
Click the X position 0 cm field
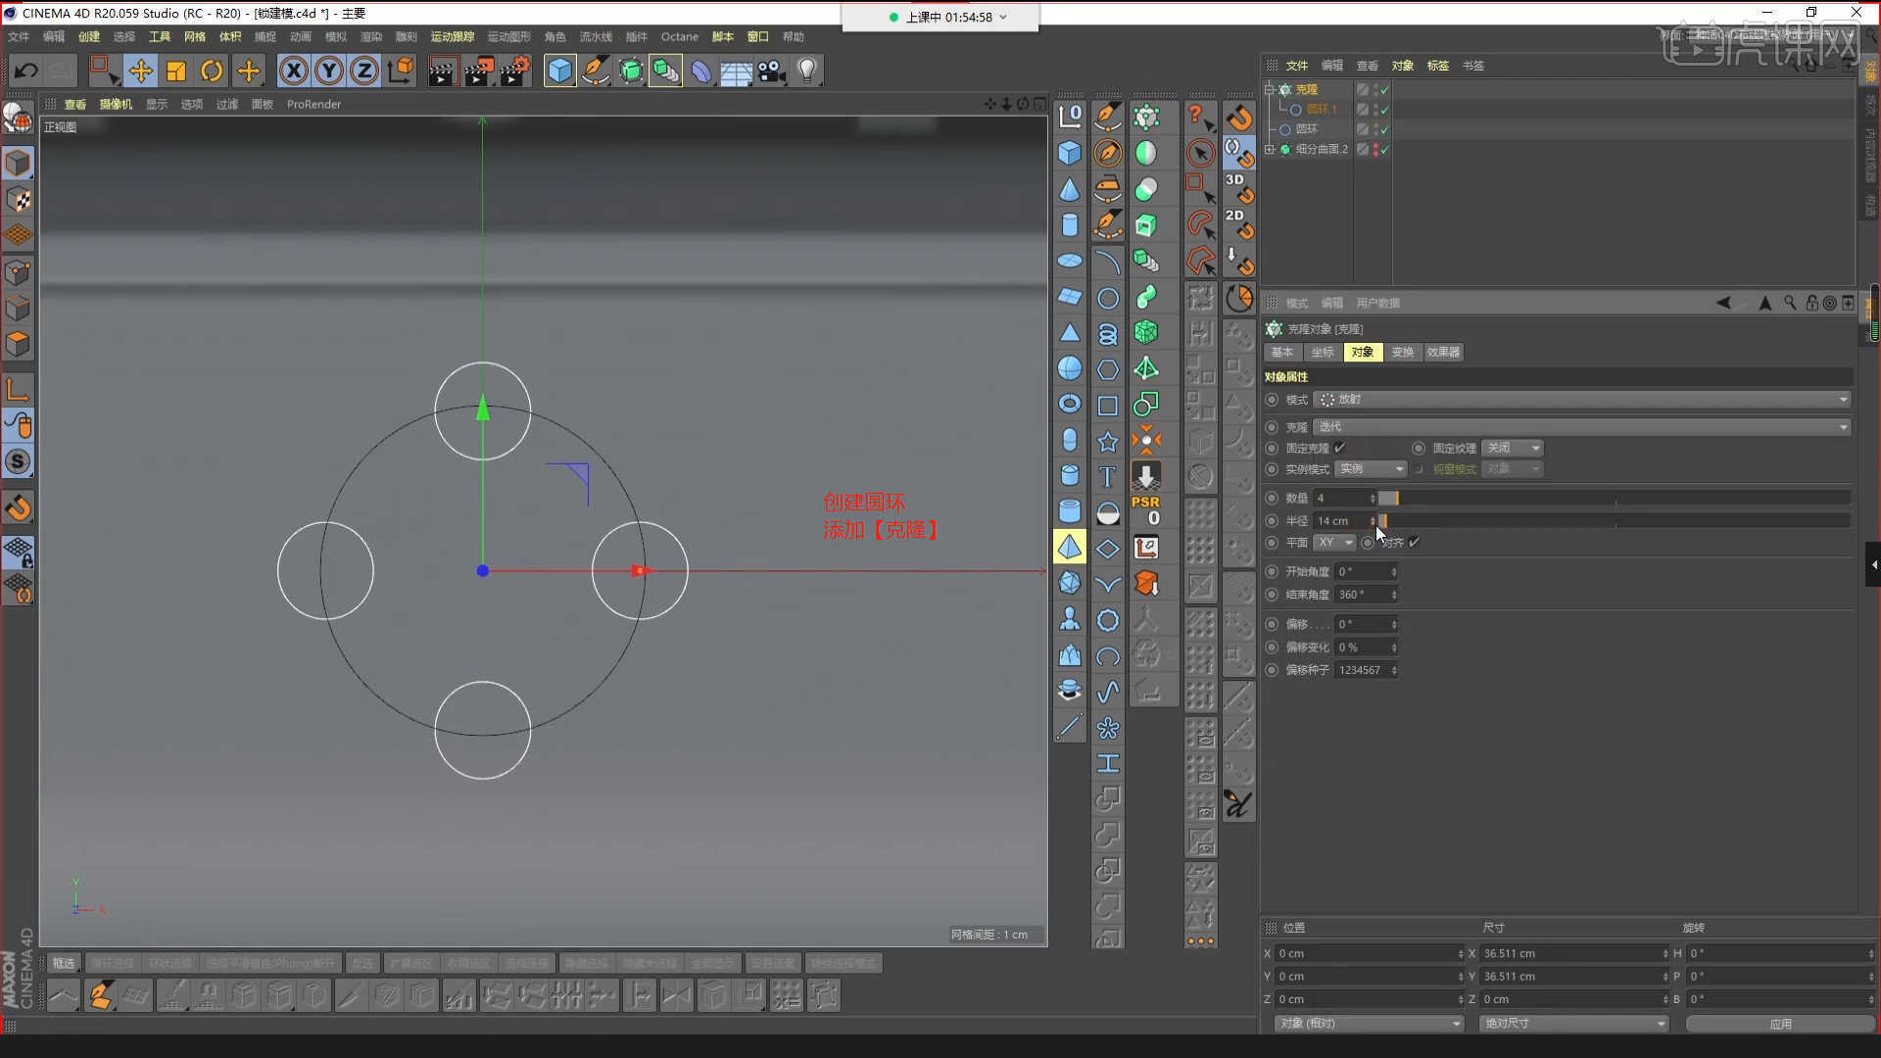coord(1369,953)
